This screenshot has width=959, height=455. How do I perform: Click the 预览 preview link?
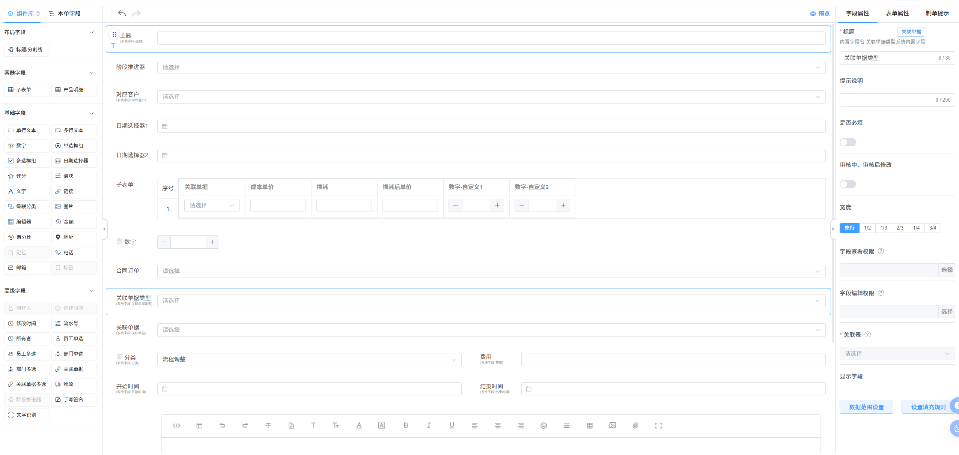(820, 14)
